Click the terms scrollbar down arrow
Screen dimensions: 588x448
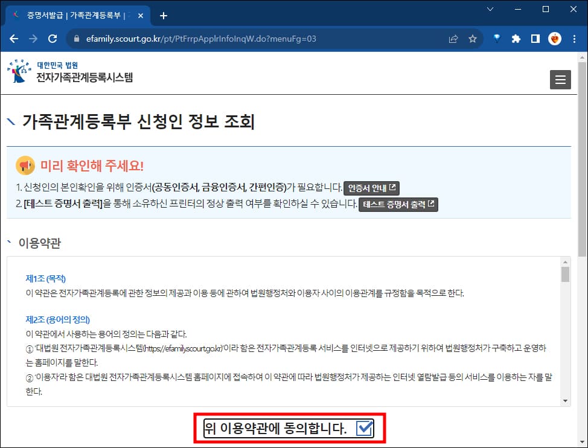565,400
